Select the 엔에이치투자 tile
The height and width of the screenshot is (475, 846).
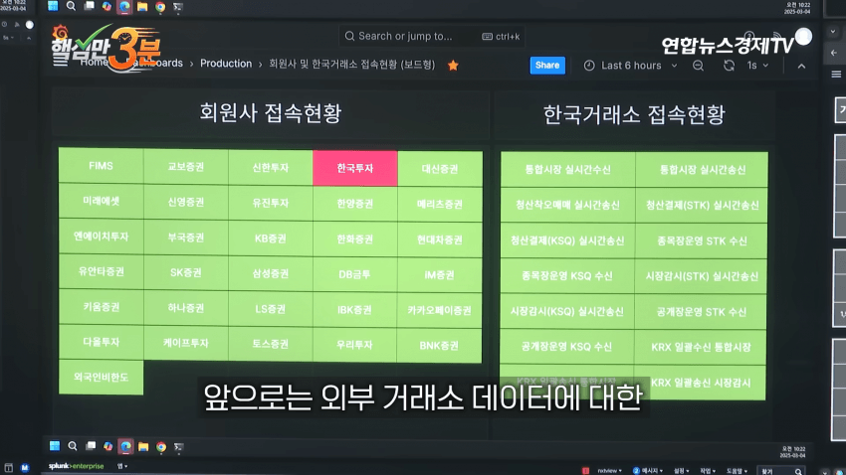click(101, 236)
